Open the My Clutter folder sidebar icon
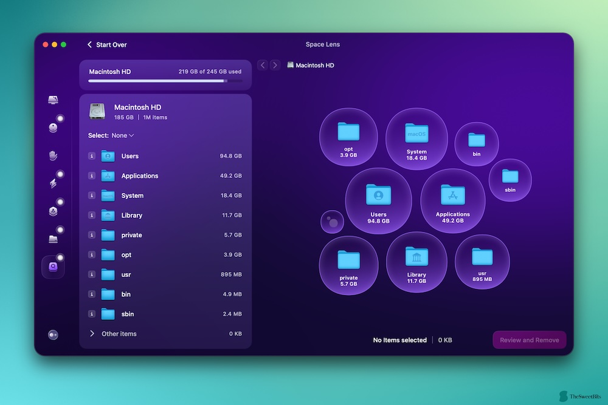 point(54,239)
